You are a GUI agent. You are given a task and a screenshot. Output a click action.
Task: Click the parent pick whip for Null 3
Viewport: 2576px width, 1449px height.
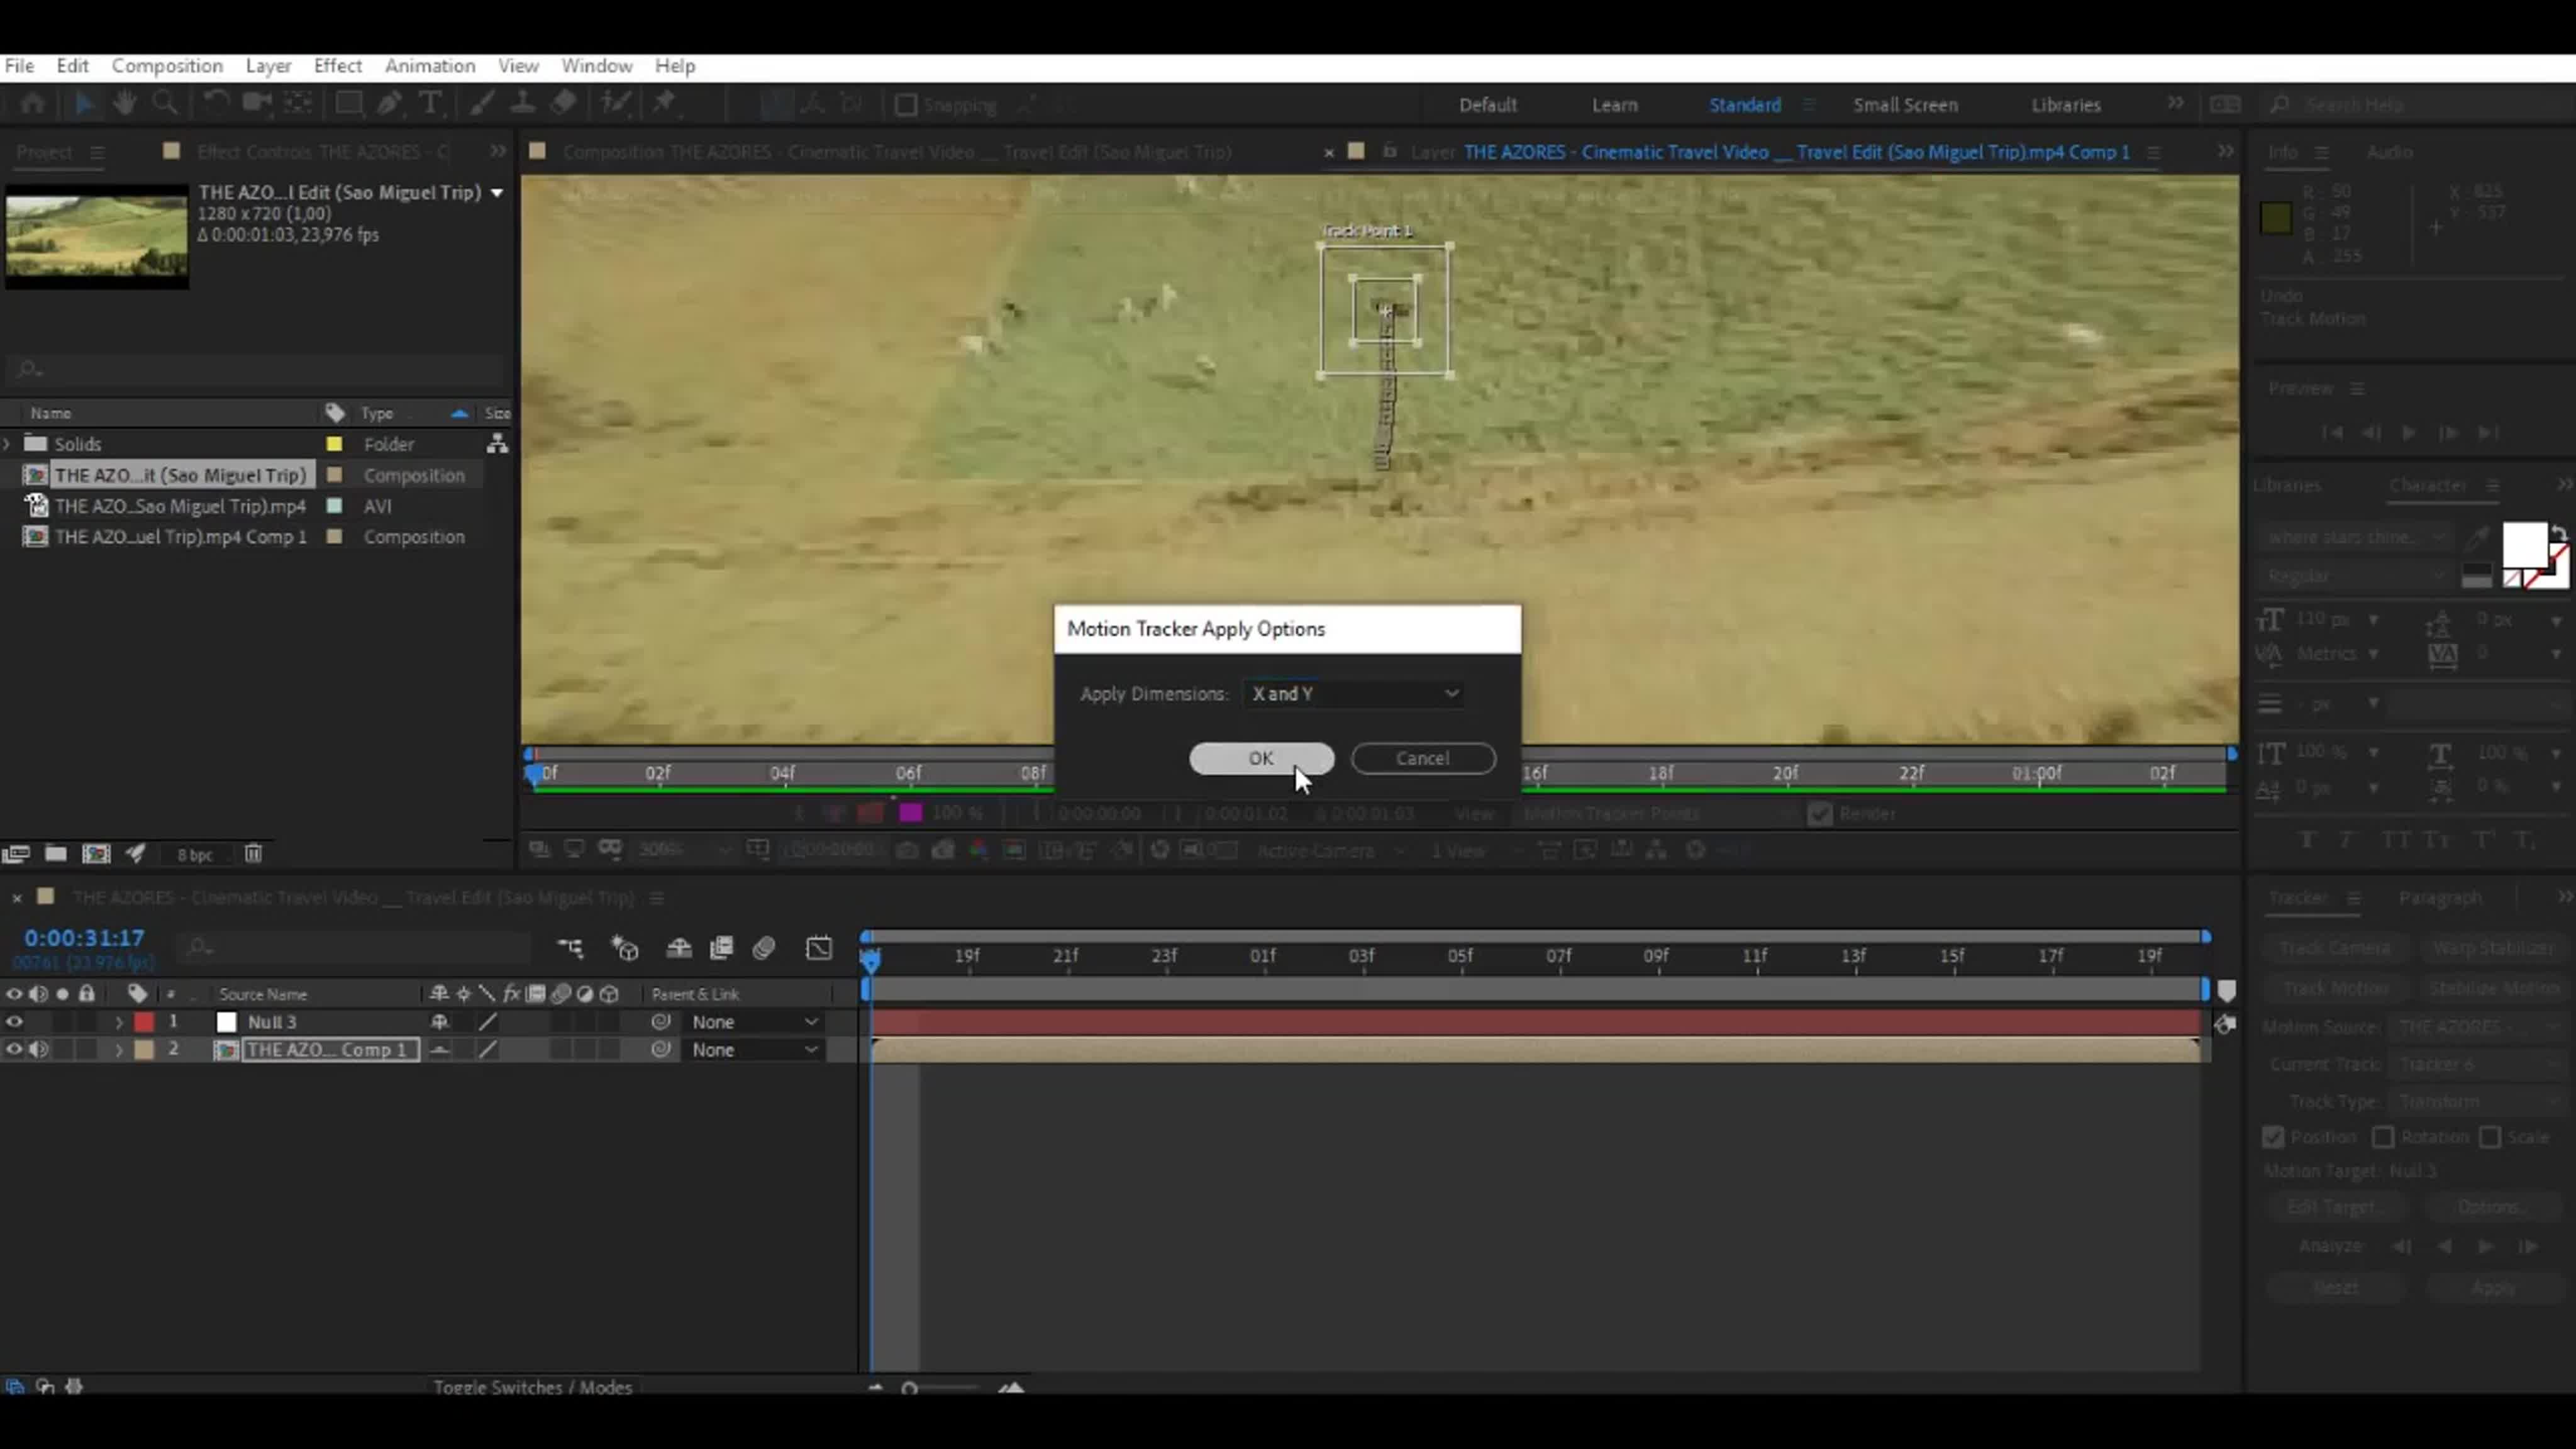(x=661, y=1022)
